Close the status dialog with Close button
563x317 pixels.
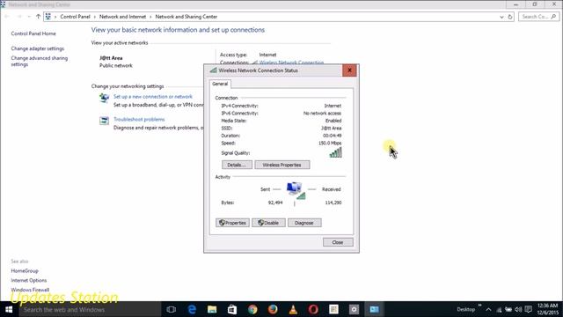[338, 242]
